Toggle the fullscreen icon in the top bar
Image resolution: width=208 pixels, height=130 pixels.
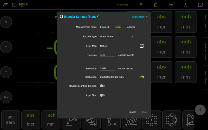point(200,5)
